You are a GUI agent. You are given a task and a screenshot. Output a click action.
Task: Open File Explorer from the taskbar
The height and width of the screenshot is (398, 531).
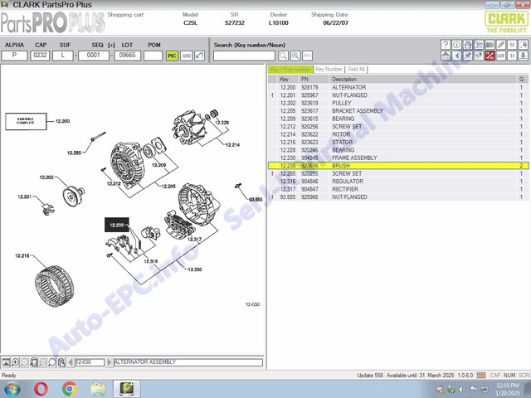pyautogui.click(x=98, y=389)
